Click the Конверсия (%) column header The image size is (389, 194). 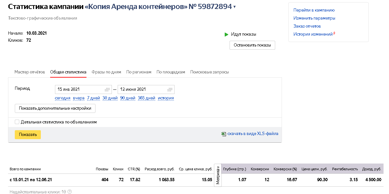point(285,169)
